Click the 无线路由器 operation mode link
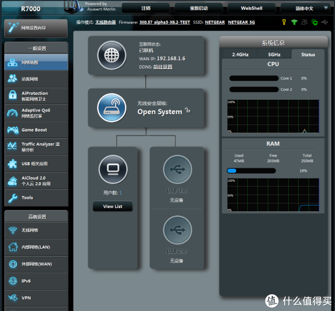335x311 pixels. tap(106, 22)
